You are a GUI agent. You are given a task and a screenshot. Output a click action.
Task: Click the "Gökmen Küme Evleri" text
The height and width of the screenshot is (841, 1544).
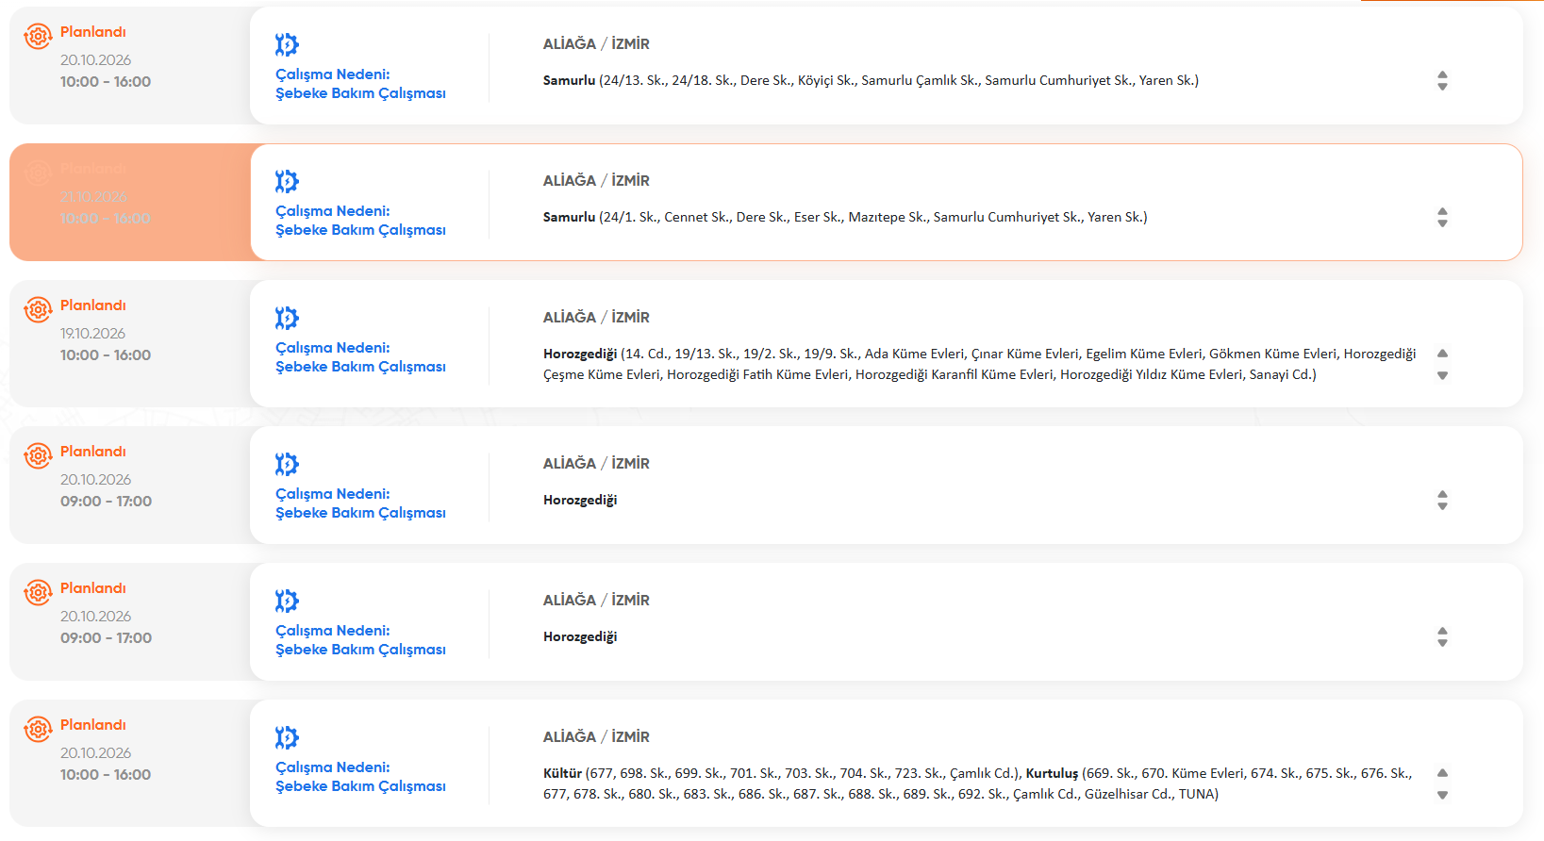click(1273, 355)
